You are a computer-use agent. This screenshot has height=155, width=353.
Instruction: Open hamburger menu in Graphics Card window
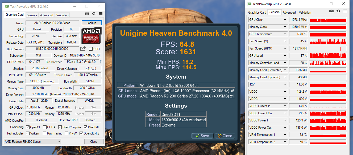[x=101, y=14]
